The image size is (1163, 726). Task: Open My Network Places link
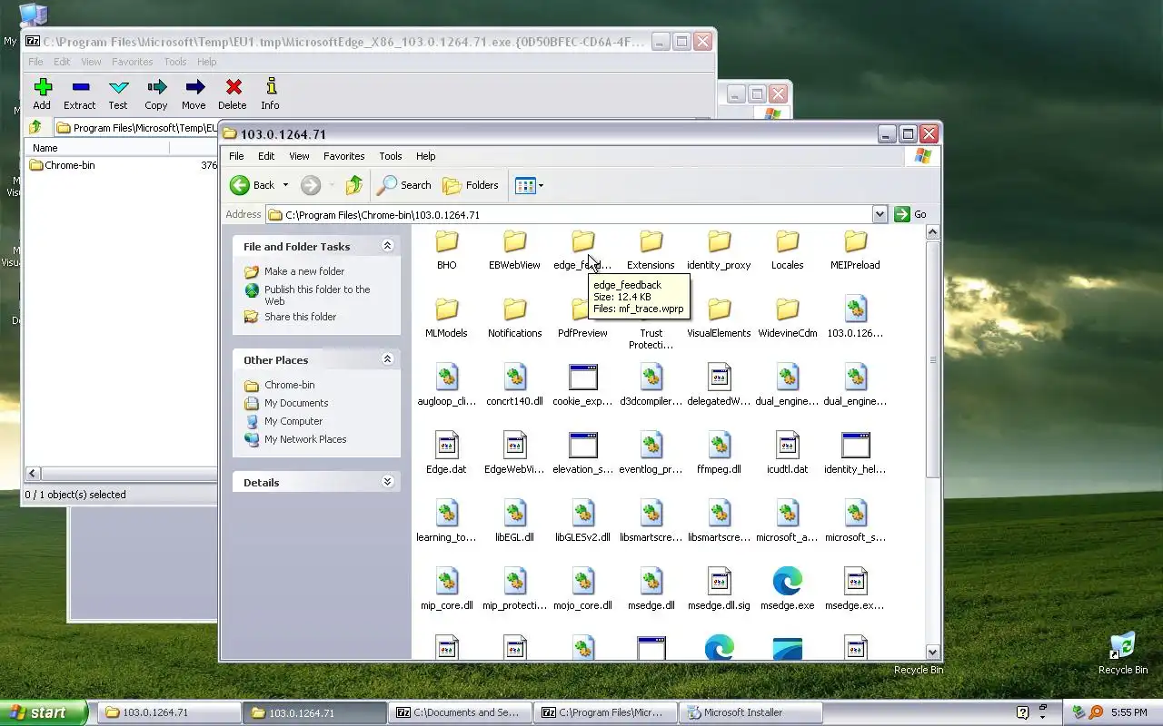tap(305, 439)
